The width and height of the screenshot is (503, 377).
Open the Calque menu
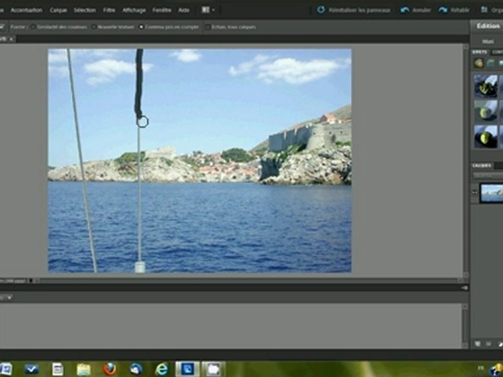pos(58,10)
